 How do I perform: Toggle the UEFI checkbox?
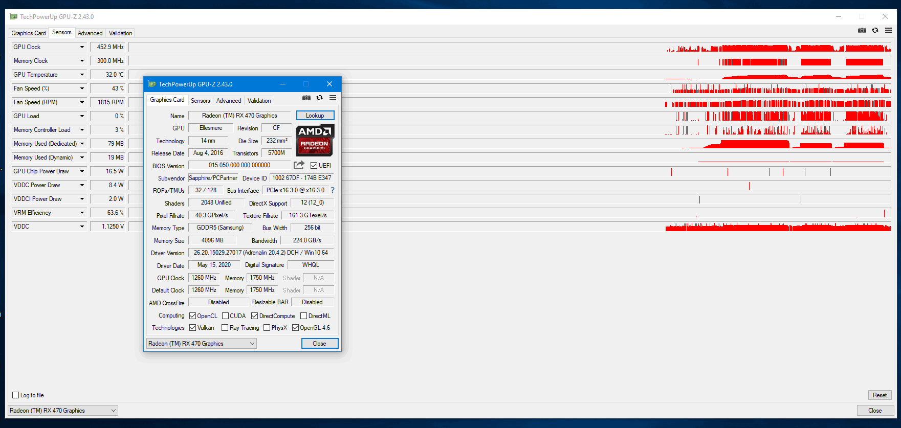tap(314, 166)
